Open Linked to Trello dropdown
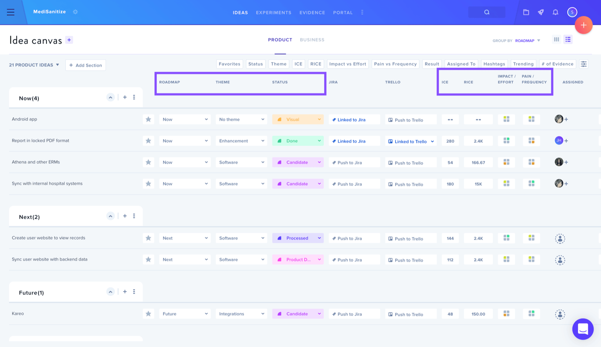Image resolution: width=601 pixels, height=347 pixels. pos(411,141)
